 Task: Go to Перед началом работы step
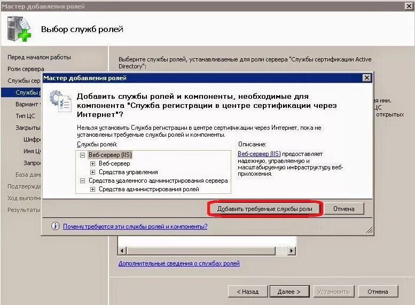[x=39, y=57]
